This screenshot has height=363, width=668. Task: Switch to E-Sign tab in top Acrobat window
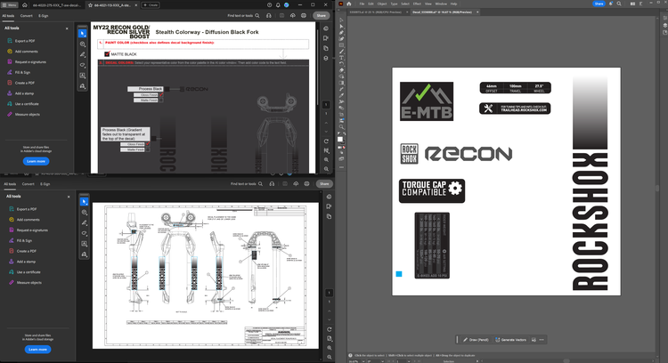click(44, 16)
